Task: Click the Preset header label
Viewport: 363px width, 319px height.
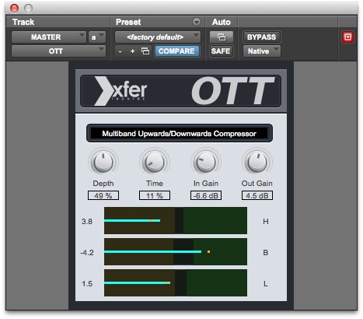Action: [x=128, y=22]
